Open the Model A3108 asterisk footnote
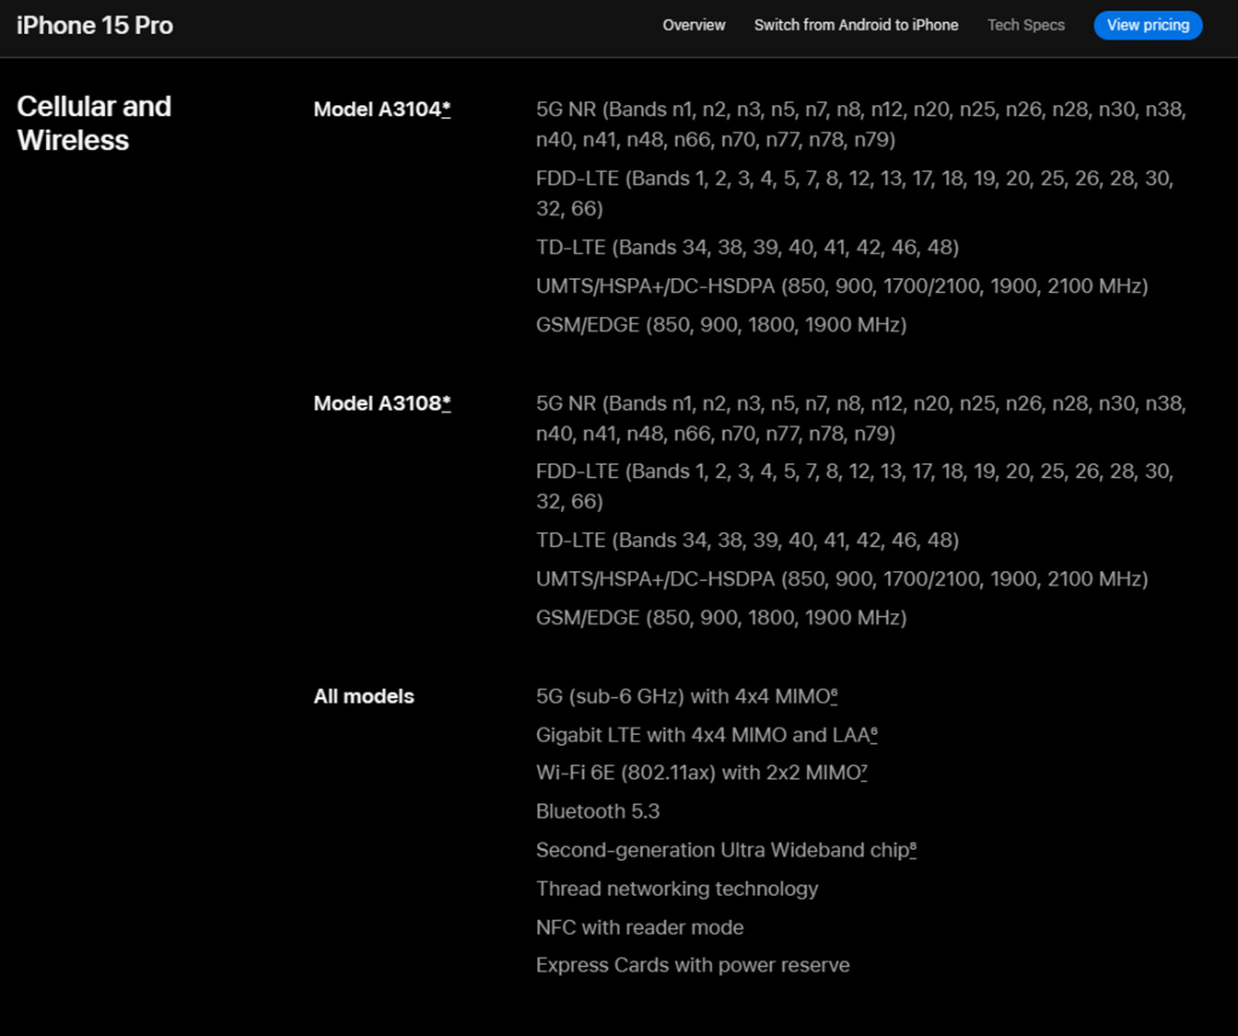The height and width of the screenshot is (1036, 1238). (x=447, y=403)
